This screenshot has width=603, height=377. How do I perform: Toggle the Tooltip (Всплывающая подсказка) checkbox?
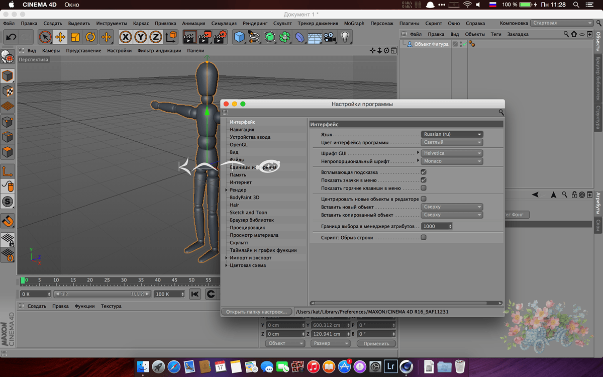pyautogui.click(x=424, y=172)
